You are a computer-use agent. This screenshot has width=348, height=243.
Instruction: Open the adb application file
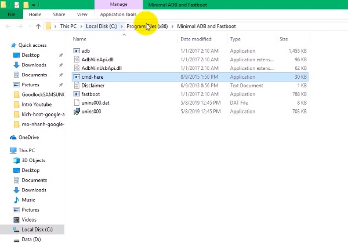click(85, 51)
